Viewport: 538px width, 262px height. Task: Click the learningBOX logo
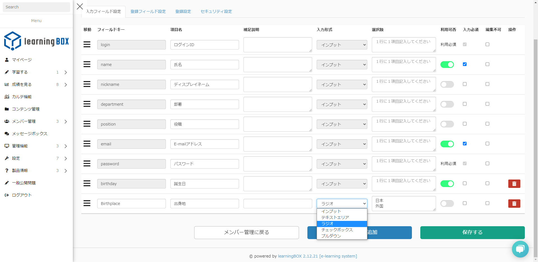pos(36,41)
